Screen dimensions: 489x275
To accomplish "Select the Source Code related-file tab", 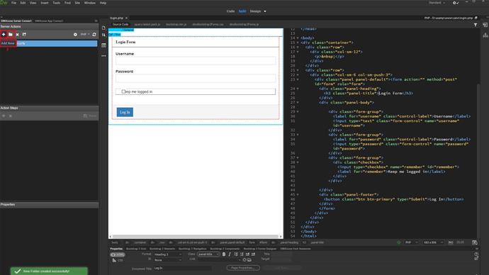I will click(x=120, y=24).
